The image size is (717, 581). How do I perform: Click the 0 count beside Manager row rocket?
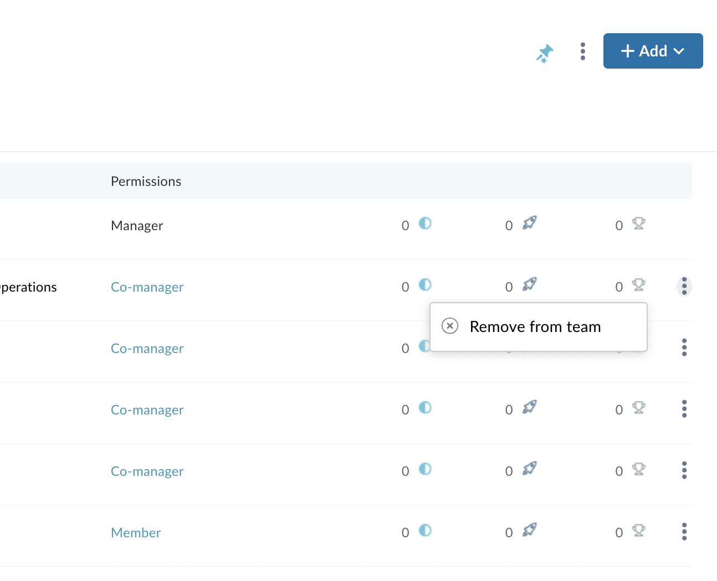pyautogui.click(x=509, y=226)
